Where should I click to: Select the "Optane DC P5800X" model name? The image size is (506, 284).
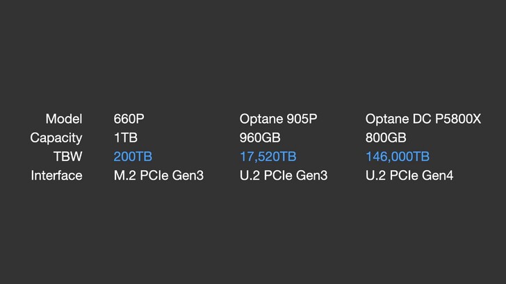coord(423,119)
